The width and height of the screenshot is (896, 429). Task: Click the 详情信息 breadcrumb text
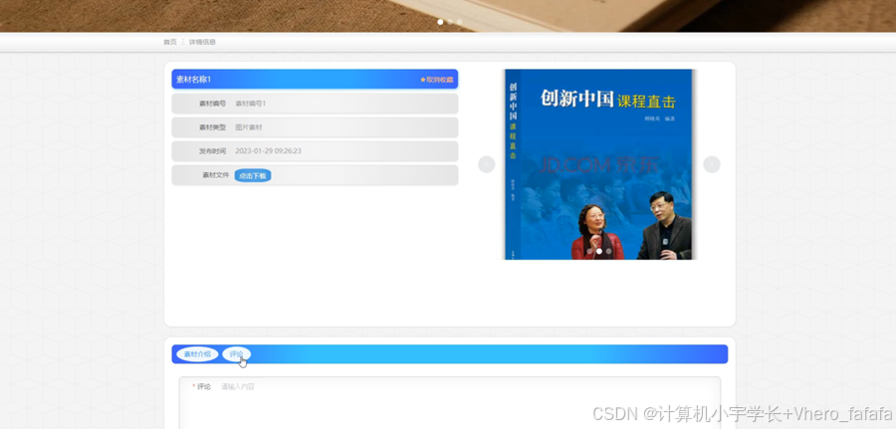202,42
